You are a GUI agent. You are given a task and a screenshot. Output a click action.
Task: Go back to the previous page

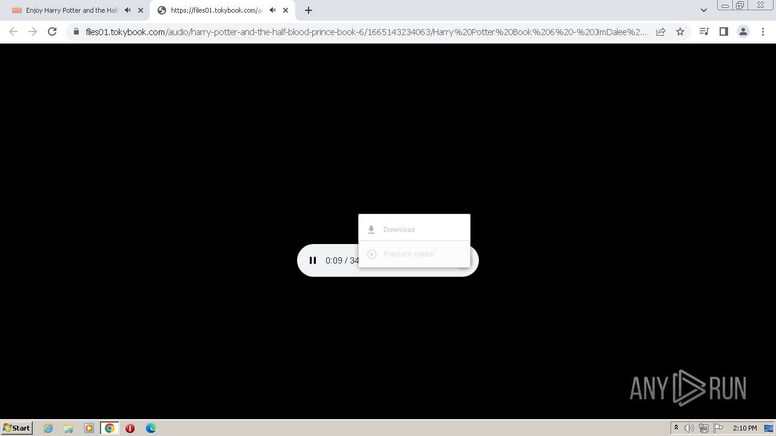13,32
